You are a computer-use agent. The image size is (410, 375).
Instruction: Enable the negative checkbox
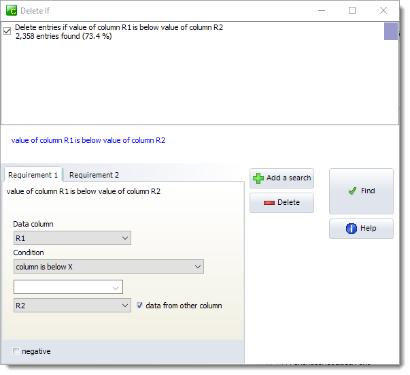pos(16,351)
